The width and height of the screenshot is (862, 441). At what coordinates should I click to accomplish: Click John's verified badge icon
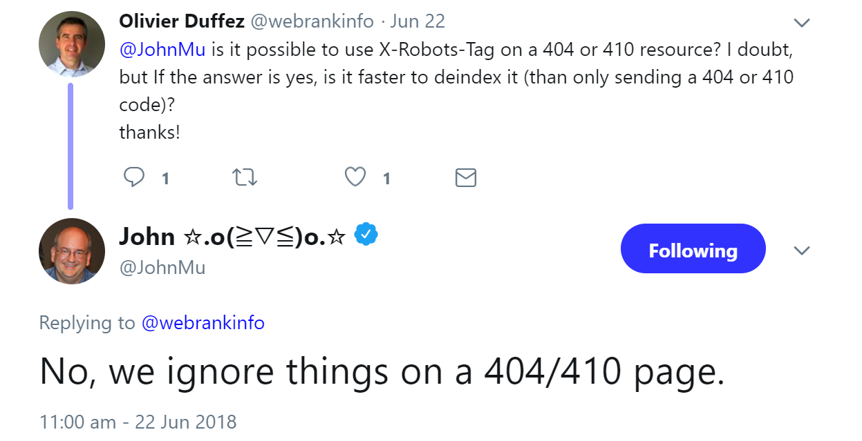tap(364, 235)
